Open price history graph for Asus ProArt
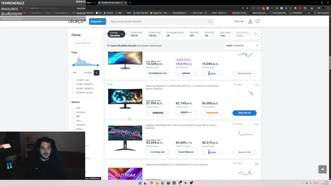The width and height of the screenshot is (331, 186). click(x=245, y=172)
